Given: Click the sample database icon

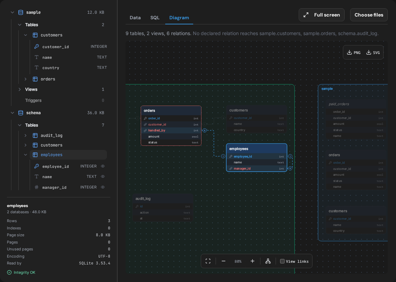Looking at the screenshot, I should coord(21,12).
